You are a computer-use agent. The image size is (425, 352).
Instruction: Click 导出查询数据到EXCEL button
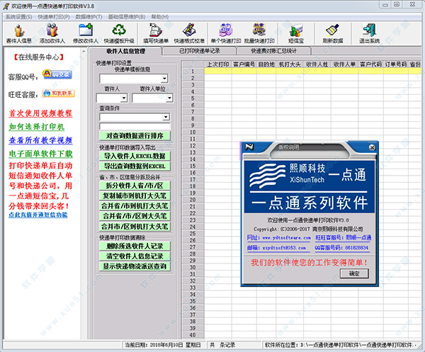[x=135, y=166]
